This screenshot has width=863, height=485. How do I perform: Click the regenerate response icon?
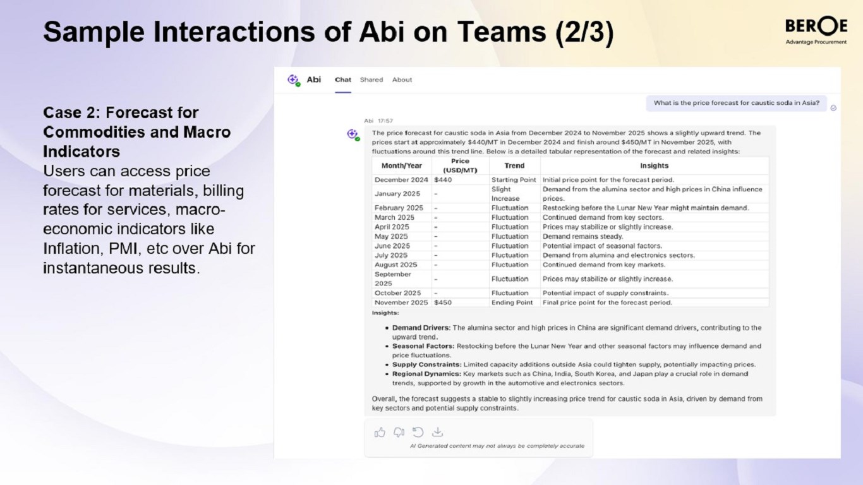point(418,432)
